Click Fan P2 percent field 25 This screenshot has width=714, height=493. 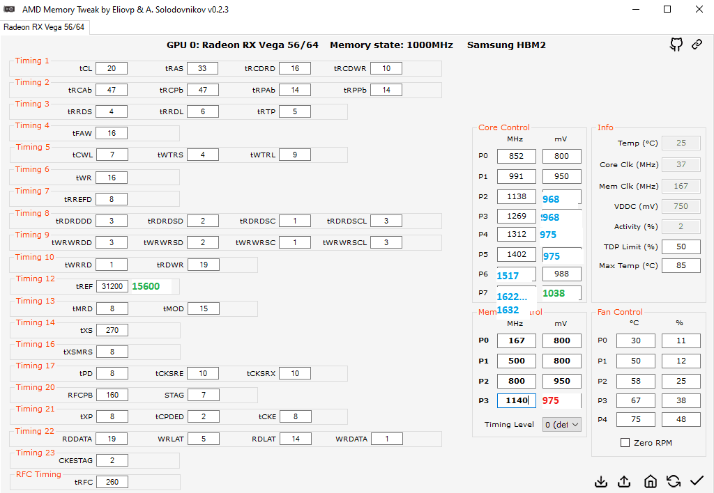[x=681, y=381]
